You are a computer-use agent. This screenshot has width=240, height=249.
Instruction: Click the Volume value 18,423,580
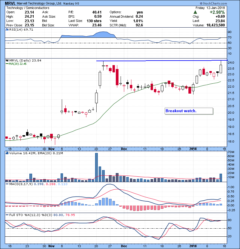pos(216,25)
